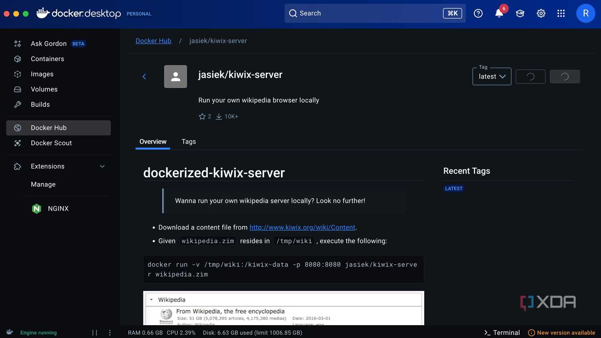Click the jasiek publisher avatar
This screenshot has height=338, width=601.
pyautogui.click(x=176, y=76)
